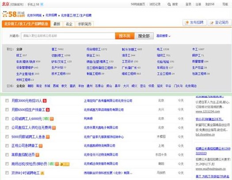Filter area by 大兴
The width and height of the screenshot is (232, 180).
[x=126, y=86]
